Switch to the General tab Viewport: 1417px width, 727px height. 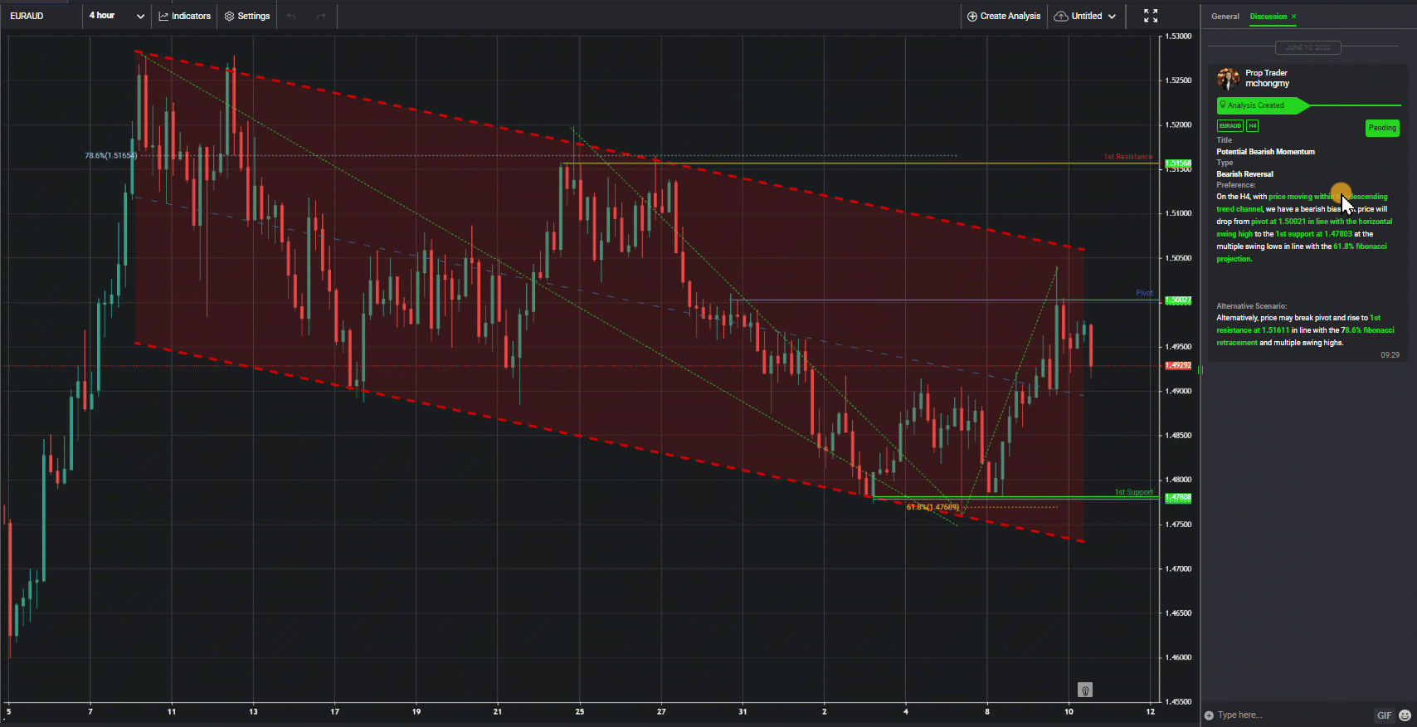coord(1225,17)
